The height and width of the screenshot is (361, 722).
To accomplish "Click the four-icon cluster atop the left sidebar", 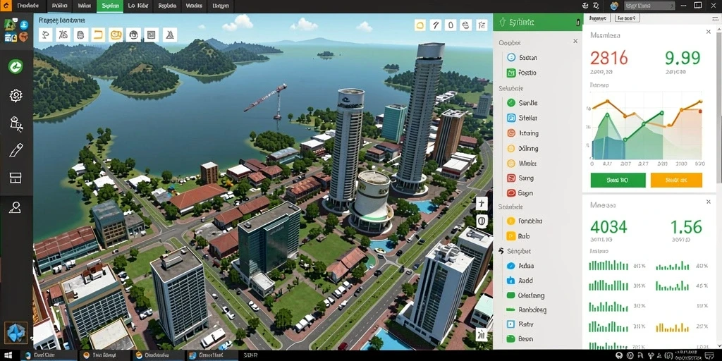I will coord(16,31).
